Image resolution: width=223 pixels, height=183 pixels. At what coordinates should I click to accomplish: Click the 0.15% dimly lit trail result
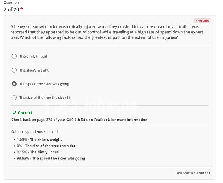[39, 152]
